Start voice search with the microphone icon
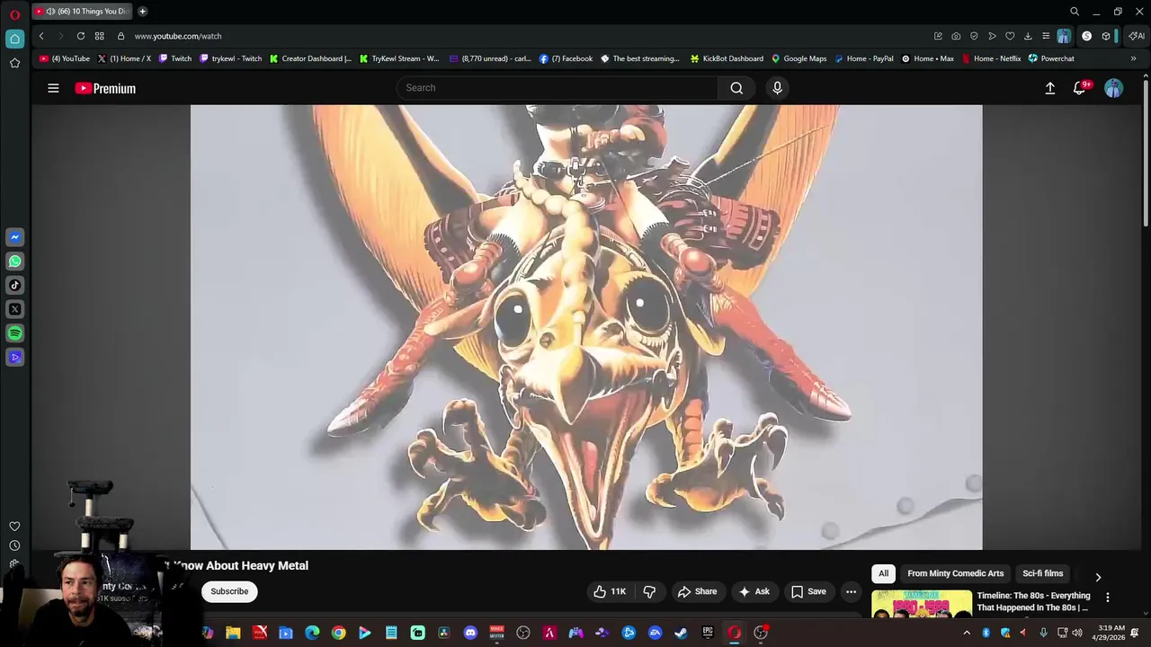Screen dimensions: 1151x647 (778, 88)
